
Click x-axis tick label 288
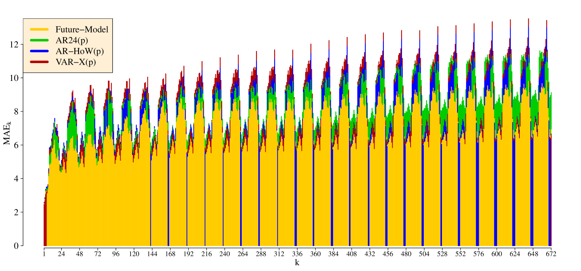point(261,254)
